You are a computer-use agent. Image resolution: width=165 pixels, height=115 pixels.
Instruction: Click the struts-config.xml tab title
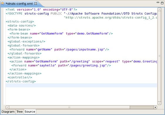click(19, 4)
